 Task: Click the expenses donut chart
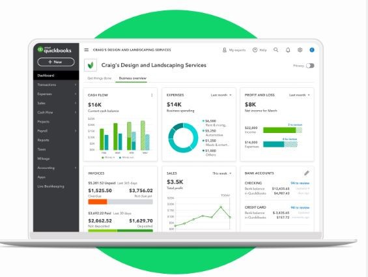click(x=183, y=138)
